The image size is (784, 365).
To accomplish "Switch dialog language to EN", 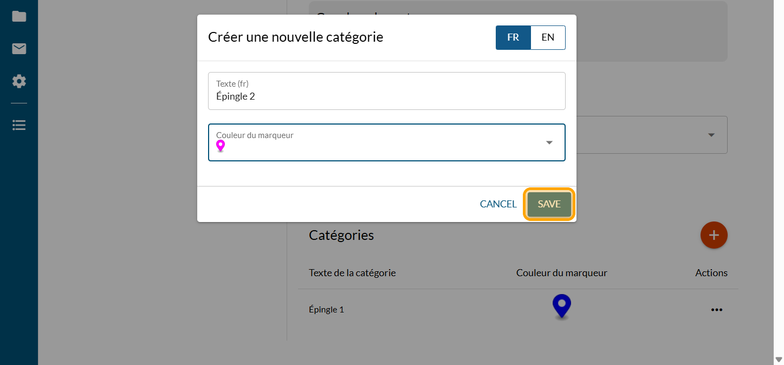I will point(548,37).
